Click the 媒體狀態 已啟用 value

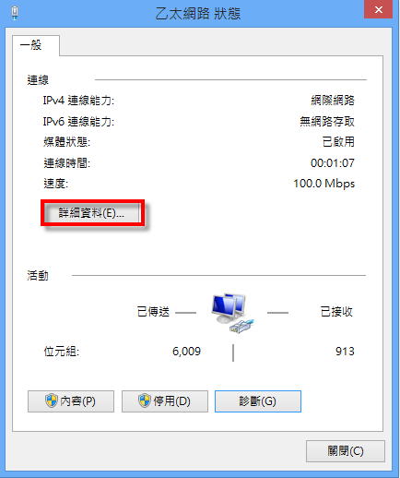[338, 142]
